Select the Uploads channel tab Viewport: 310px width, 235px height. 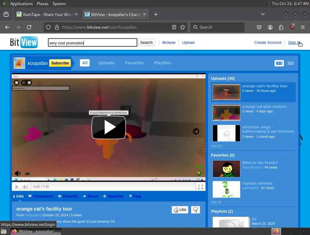tap(106, 63)
